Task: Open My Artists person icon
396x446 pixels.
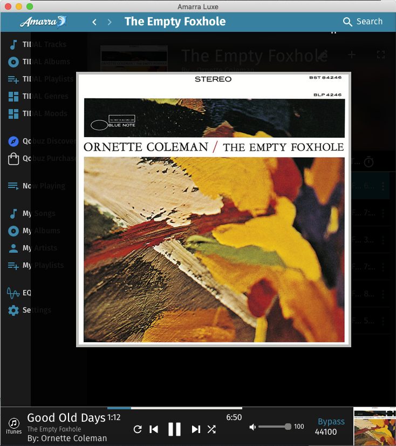Action: 13,248
